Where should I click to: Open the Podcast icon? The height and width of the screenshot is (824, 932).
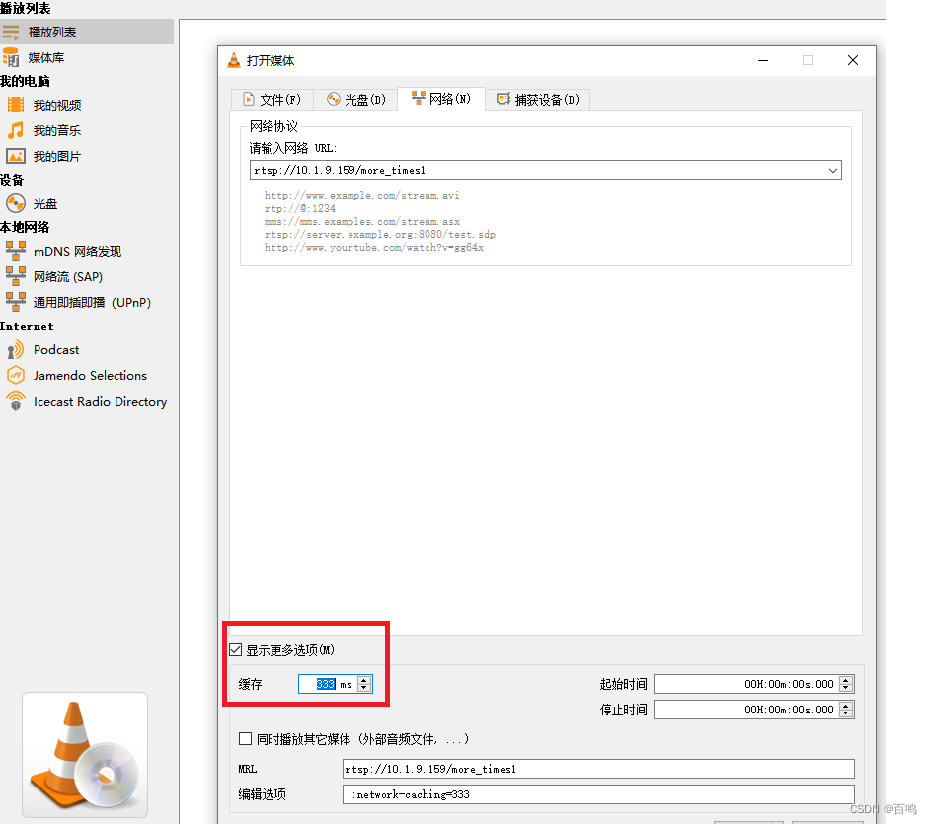(x=16, y=350)
